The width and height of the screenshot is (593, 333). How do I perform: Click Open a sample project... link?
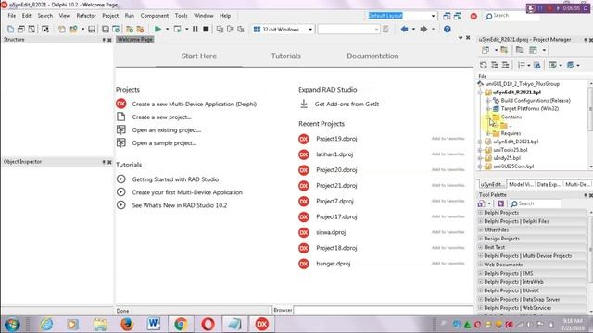(164, 143)
